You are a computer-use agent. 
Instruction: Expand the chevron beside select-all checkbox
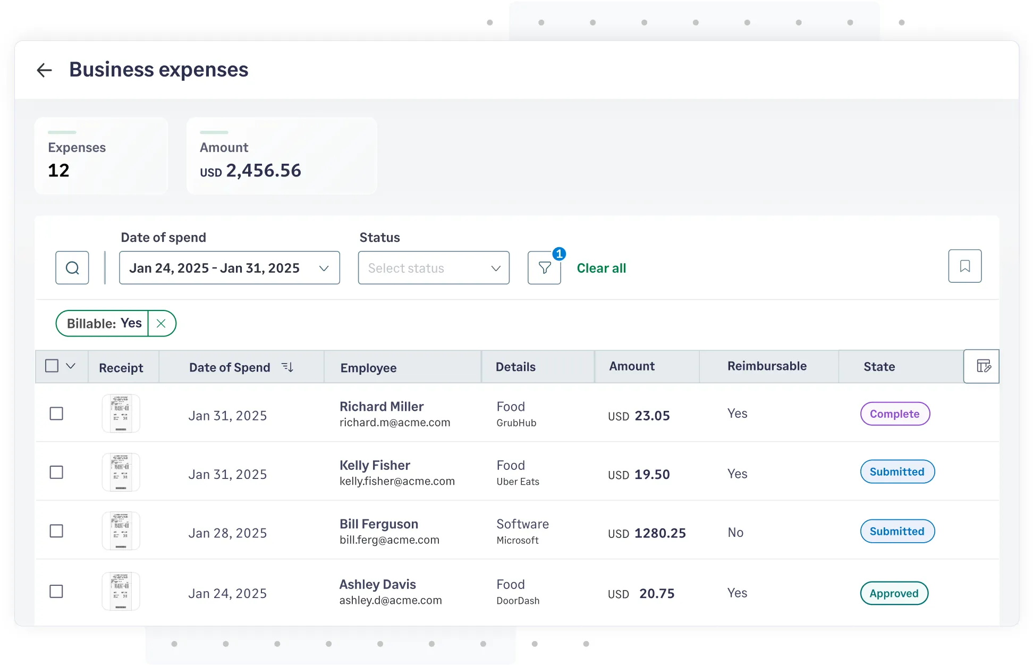[x=70, y=365]
